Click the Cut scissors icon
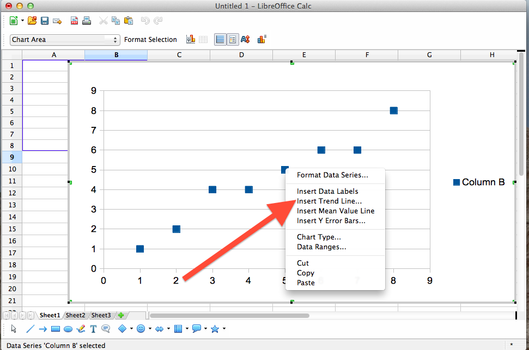Image resolution: width=529 pixels, height=350 pixels. coord(103,21)
